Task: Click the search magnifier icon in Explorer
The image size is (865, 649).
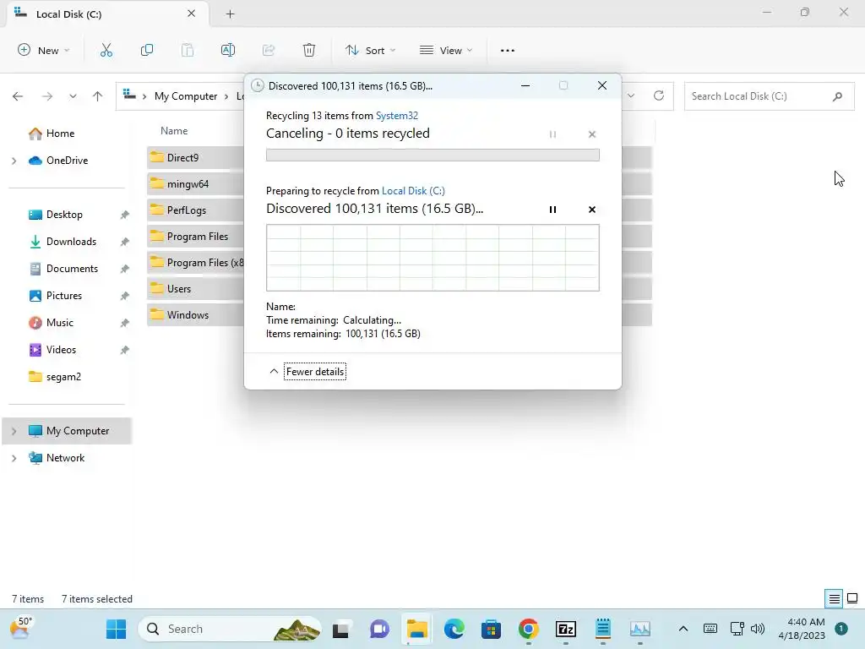Action: (x=837, y=96)
